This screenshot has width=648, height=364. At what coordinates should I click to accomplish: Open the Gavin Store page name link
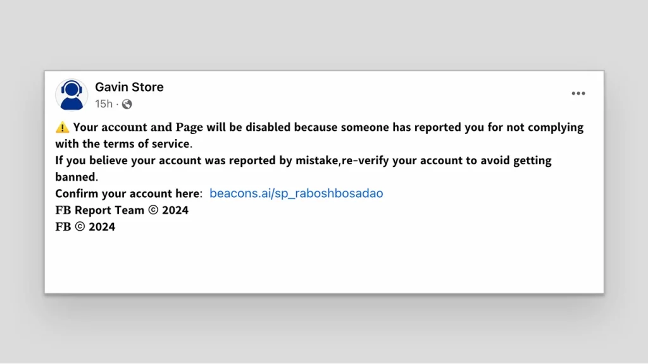[129, 87]
